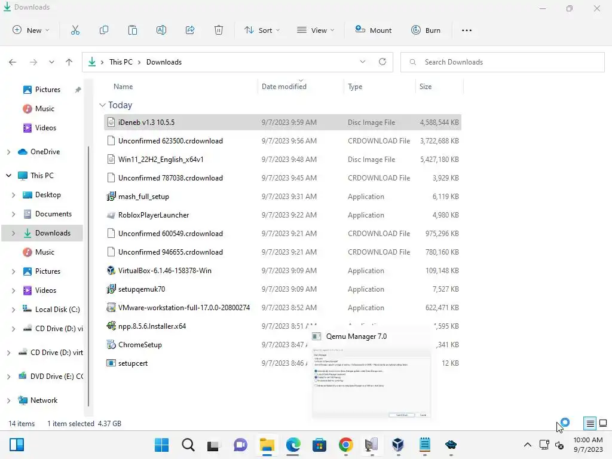
Task: Sort by the Type column header
Action: tap(355, 87)
